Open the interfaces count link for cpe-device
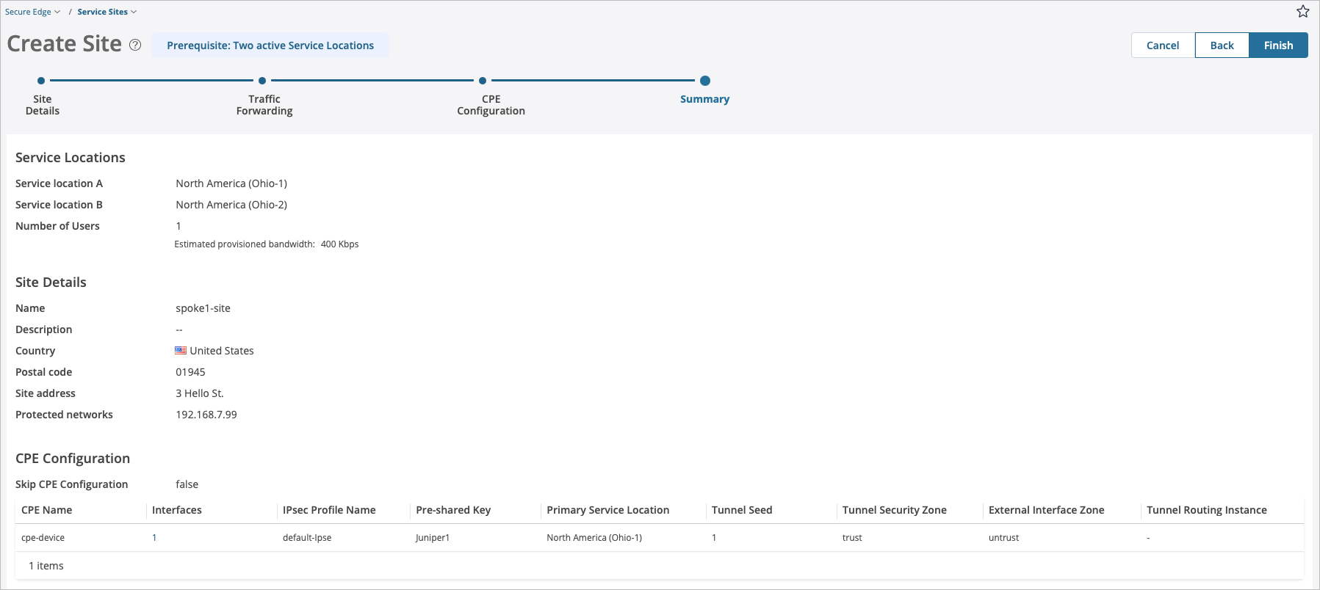This screenshot has height=590, width=1320. coord(154,538)
